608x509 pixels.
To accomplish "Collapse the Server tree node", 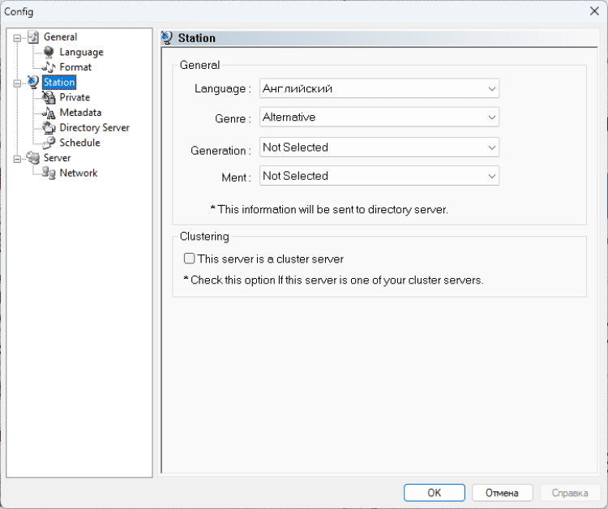I will [17, 158].
